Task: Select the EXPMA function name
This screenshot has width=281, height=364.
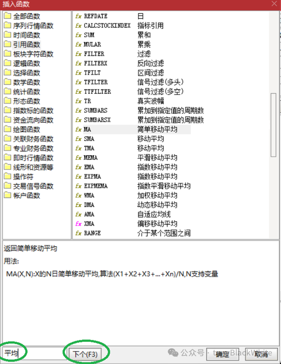Action: (x=92, y=176)
